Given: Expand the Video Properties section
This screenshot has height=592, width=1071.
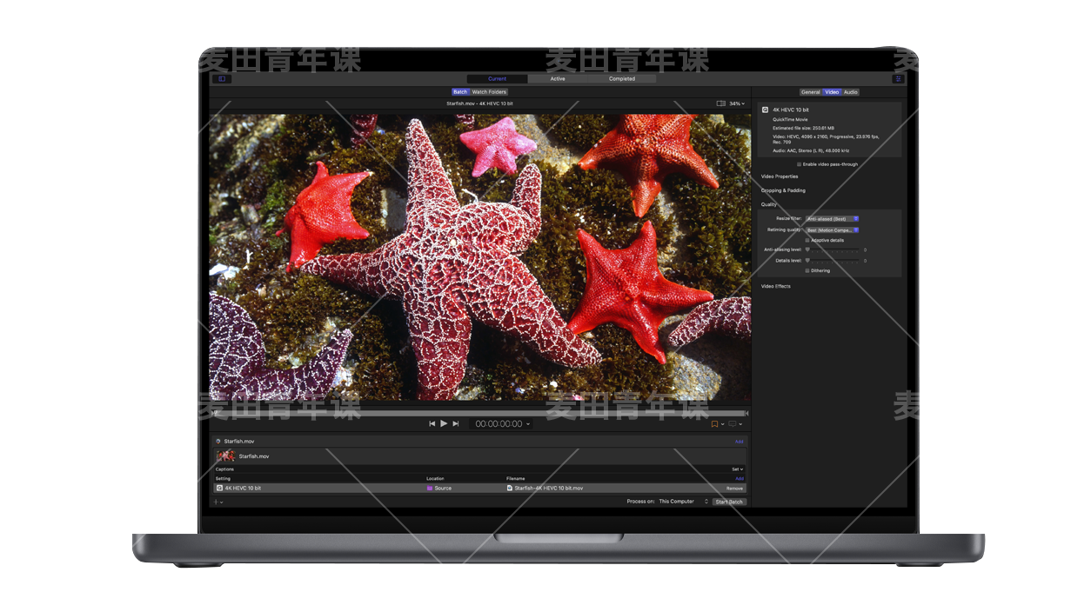Looking at the screenshot, I should [780, 176].
